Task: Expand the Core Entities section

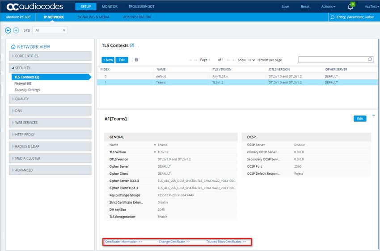Action: point(50,56)
